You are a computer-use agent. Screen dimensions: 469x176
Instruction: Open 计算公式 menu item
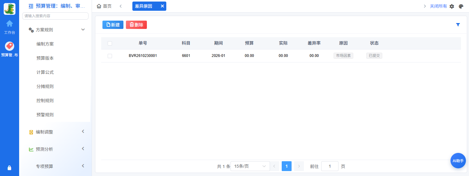click(x=45, y=72)
